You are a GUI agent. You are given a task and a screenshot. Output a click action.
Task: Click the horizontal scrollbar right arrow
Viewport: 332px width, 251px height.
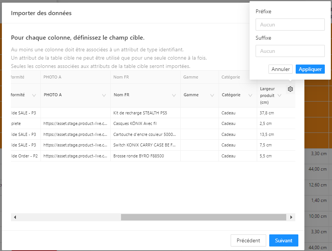tap(291, 217)
